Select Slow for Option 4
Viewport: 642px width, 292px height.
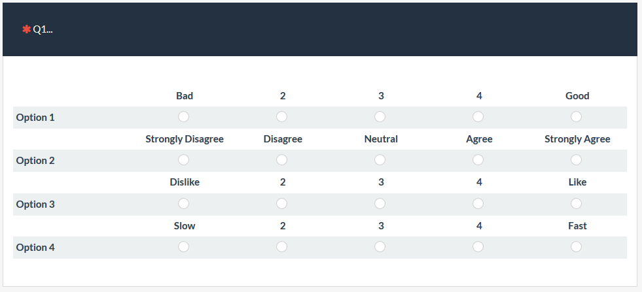coord(184,247)
